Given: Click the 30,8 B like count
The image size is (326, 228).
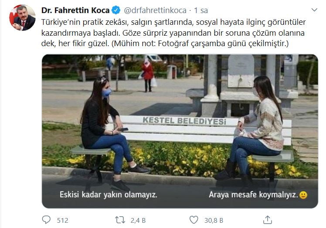Looking at the screenshot, I should click(x=214, y=220).
